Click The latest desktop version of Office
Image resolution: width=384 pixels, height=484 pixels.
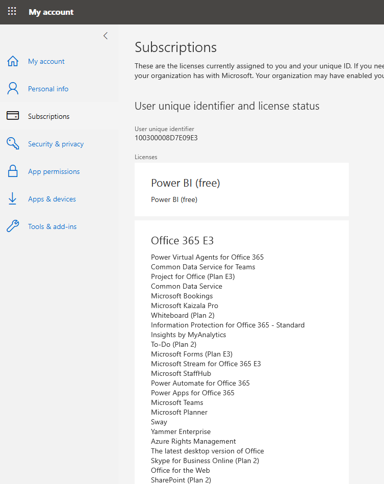click(x=208, y=451)
